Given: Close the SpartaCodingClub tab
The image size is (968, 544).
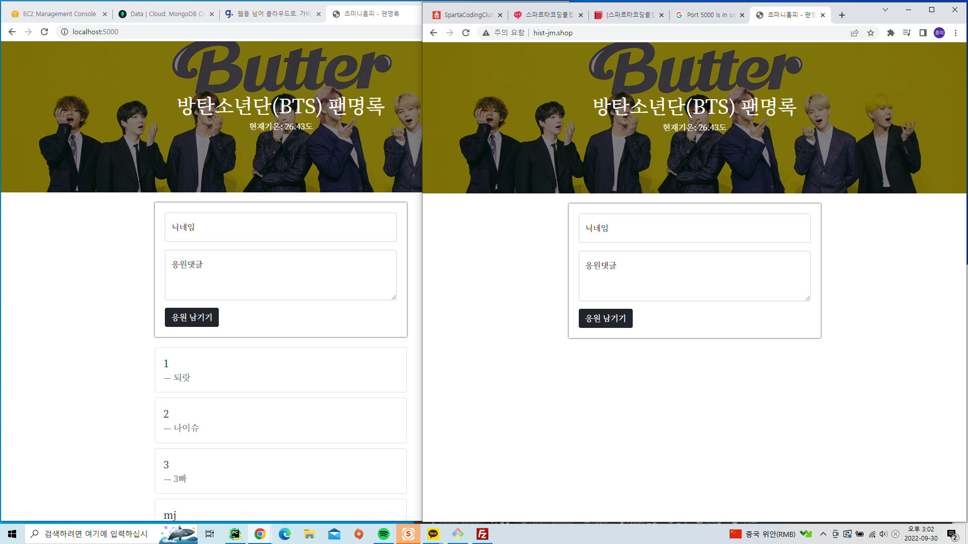Looking at the screenshot, I should 500,15.
